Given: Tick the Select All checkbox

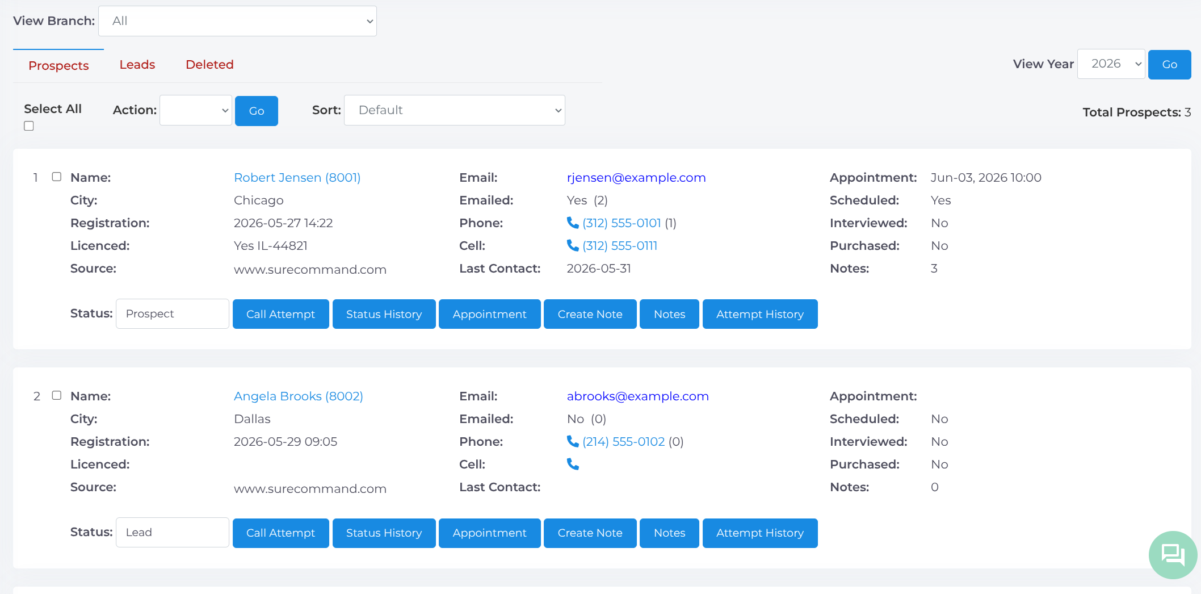Looking at the screenshot, I should 29,126.
